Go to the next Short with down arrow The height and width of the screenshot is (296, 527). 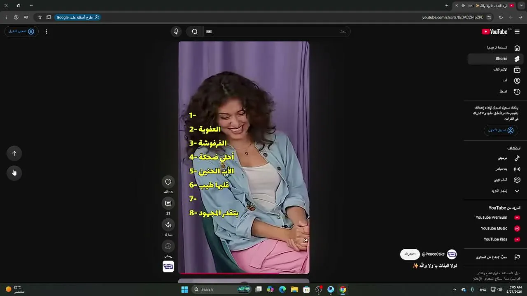[x=14, y=173]
